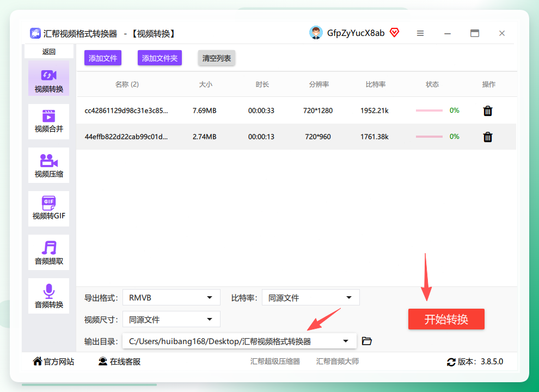Open 官方网站 link
Viewport: 539px width, 392px height.
coord(59,362)
